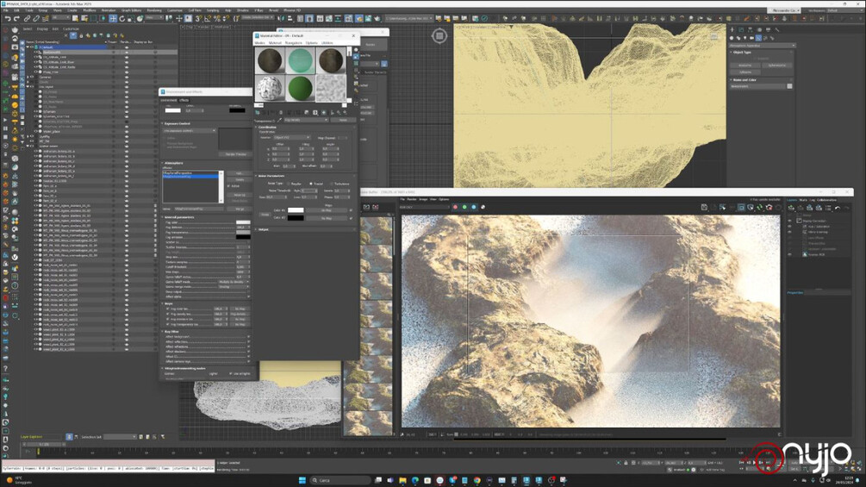Viewport: 866px width, 487px height.
Task: Toggle the Color #1 map checkbox
Action: tap(351, 210)
